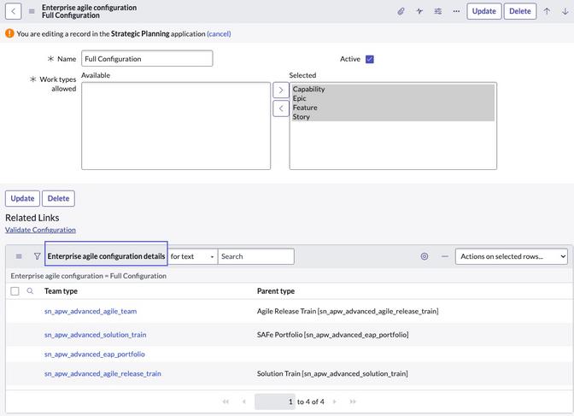This screenshot has height=416, width=574.
Task: Click the Enterprise agile configuration details tab
Action: [x=106, y=256]
